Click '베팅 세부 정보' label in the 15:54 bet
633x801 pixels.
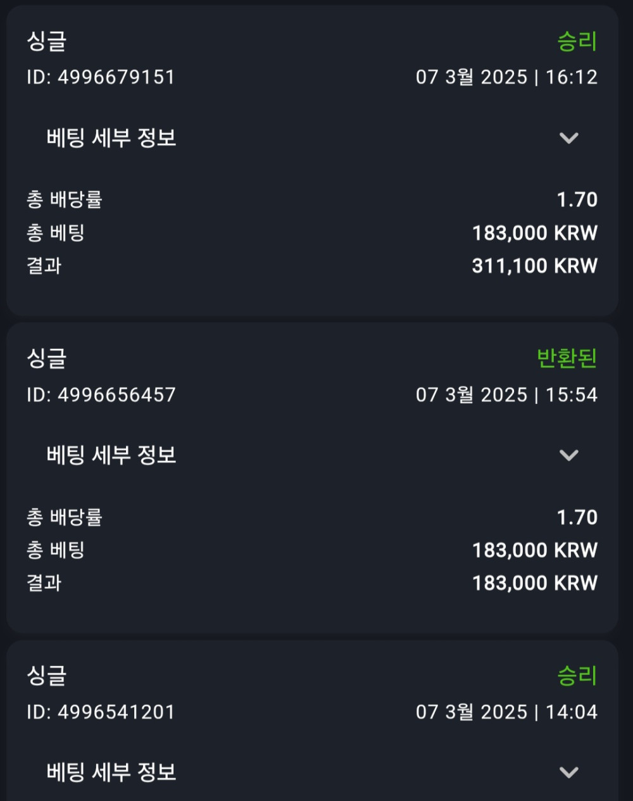pos(111,455)
